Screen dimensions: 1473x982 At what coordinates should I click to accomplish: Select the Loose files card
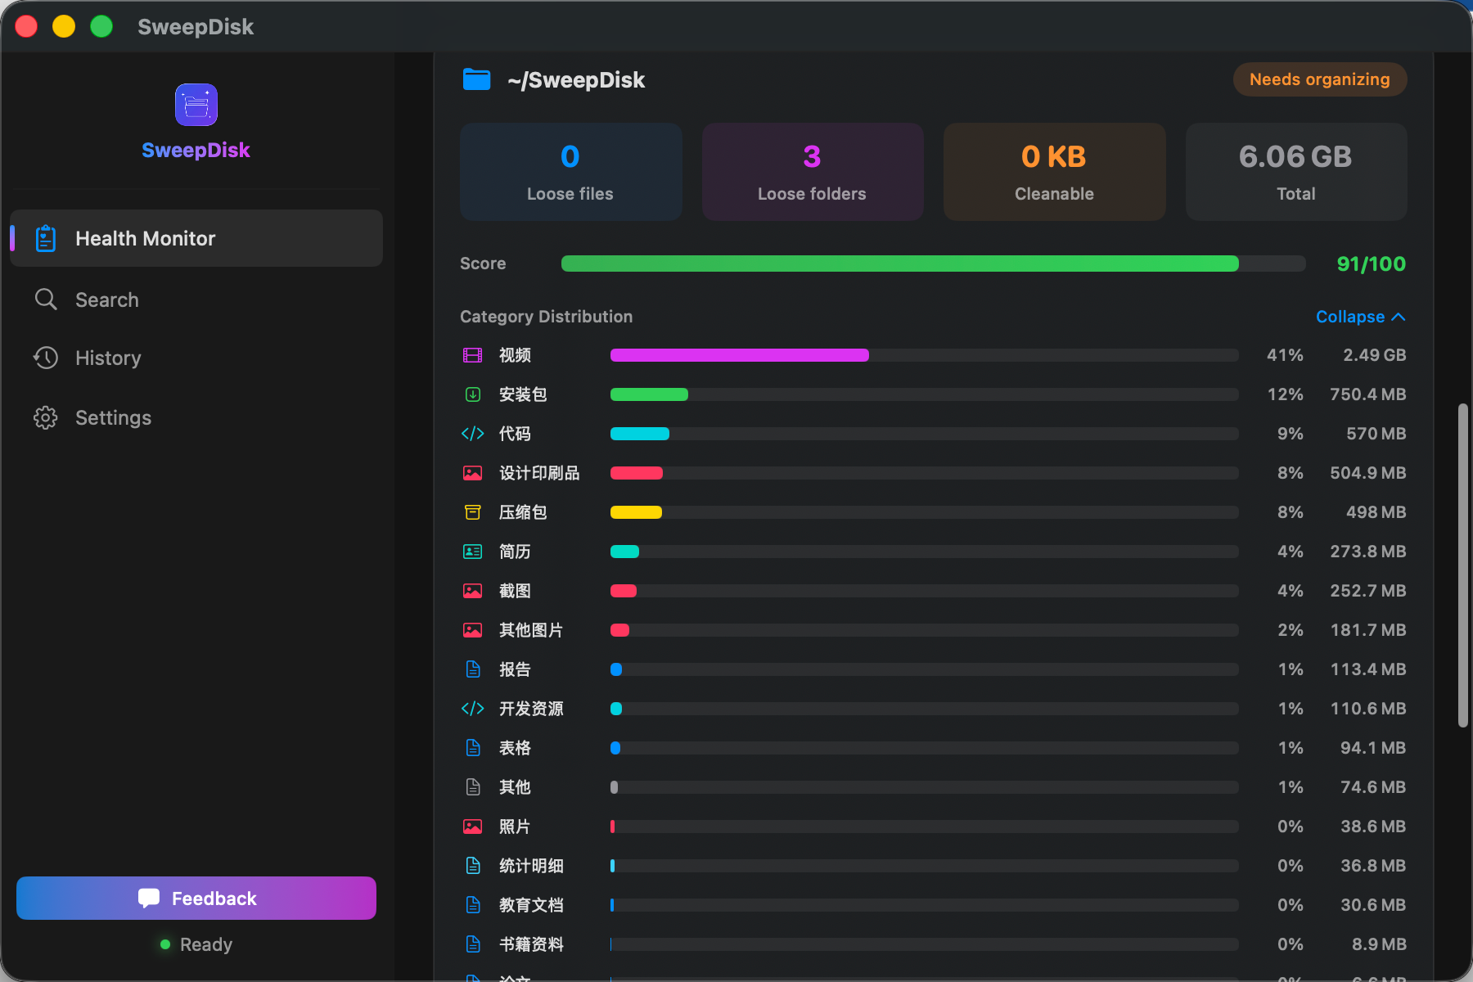(570, 172)
